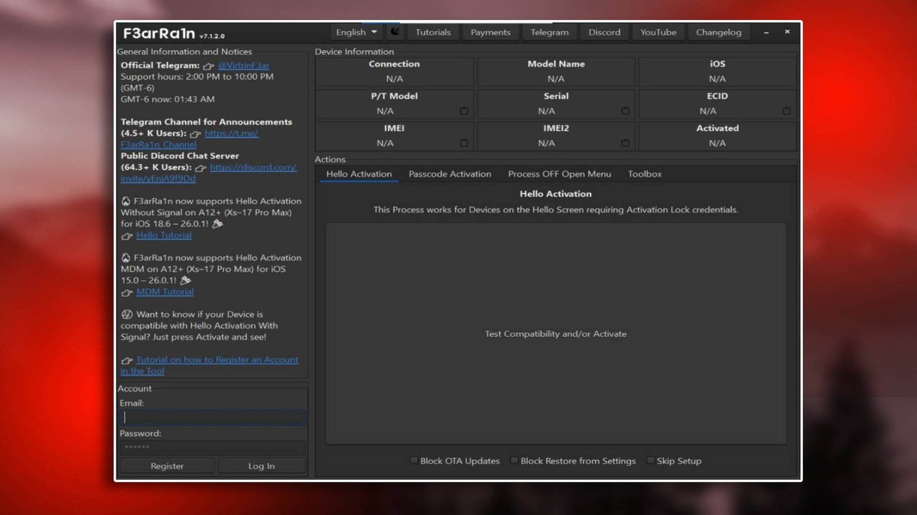The height and width of the screenshot is (515, 917).
Task: Copy the IMEI2 value using the clipboard icon
Action: [624, 143]
